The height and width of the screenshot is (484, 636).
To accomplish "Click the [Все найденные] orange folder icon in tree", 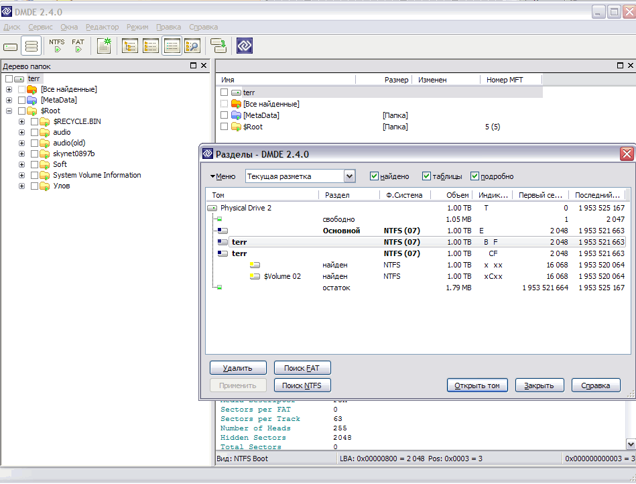I will pos(32,90).
